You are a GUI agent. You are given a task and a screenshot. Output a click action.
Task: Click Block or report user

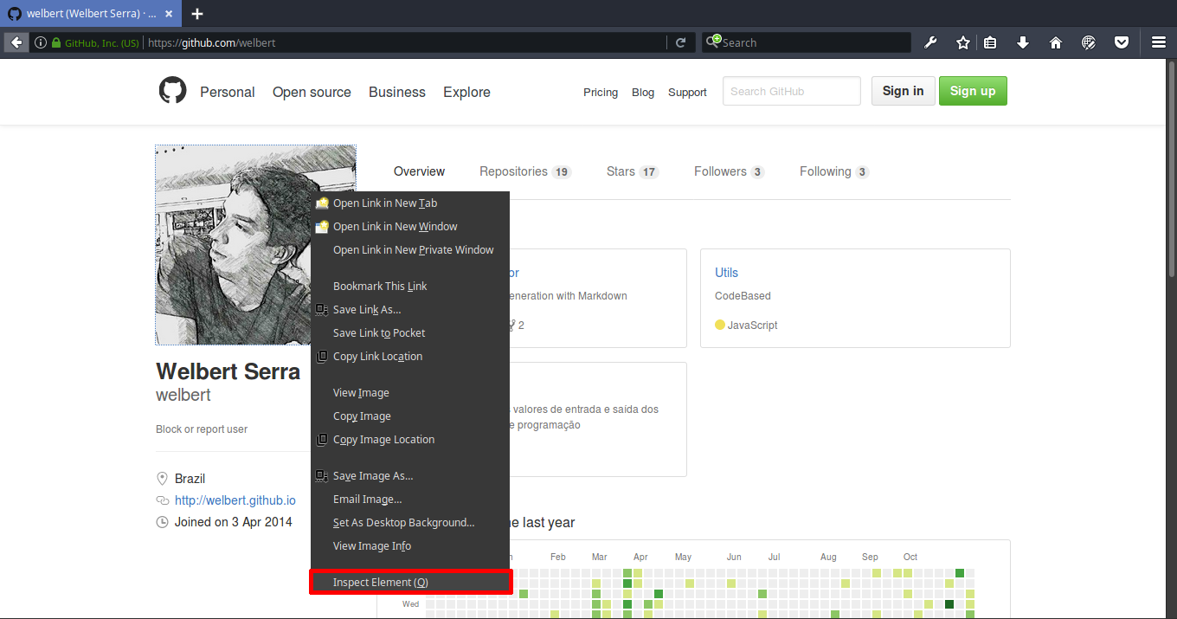click(x=202, y=429)
